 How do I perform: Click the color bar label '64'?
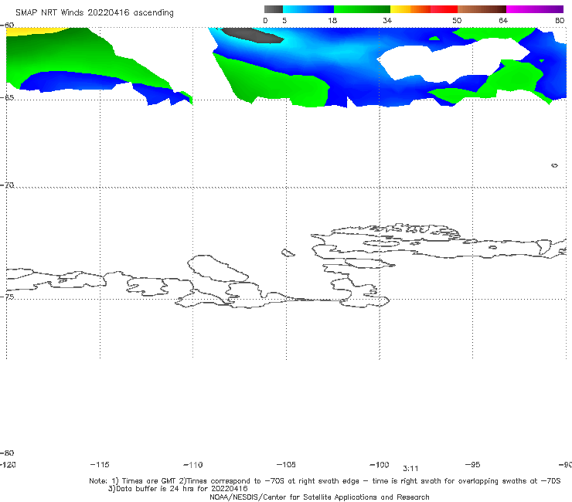tap(503, 20)
